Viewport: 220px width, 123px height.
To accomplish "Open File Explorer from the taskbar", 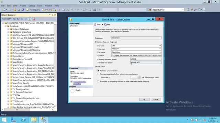I will click(34, 120).
